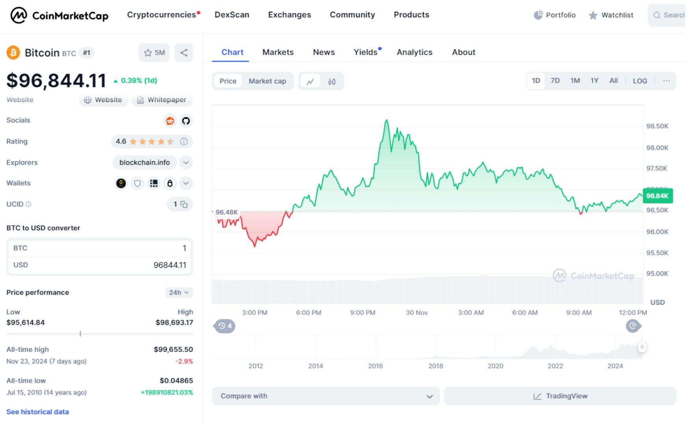Add Bitcoin to watchlist via star
The width and height of the screenshot is (687, 424).
[148, 52]
